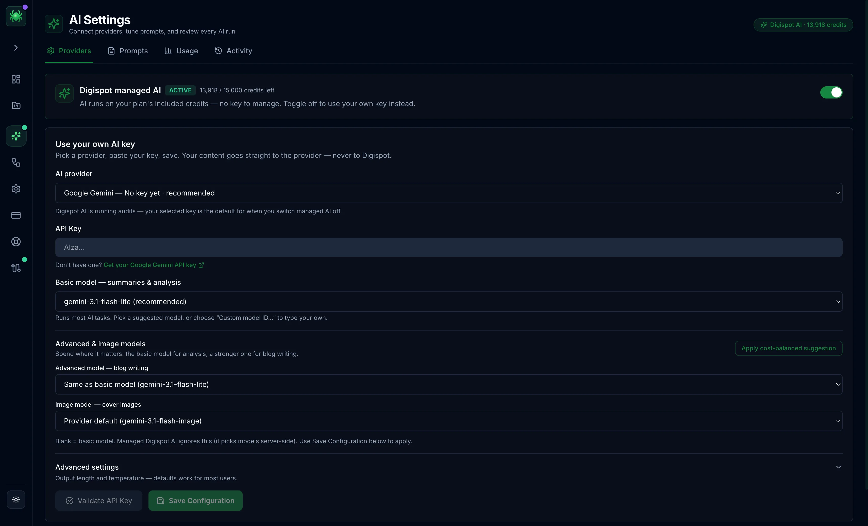Switch to the Activity tab

pos(233,51)
